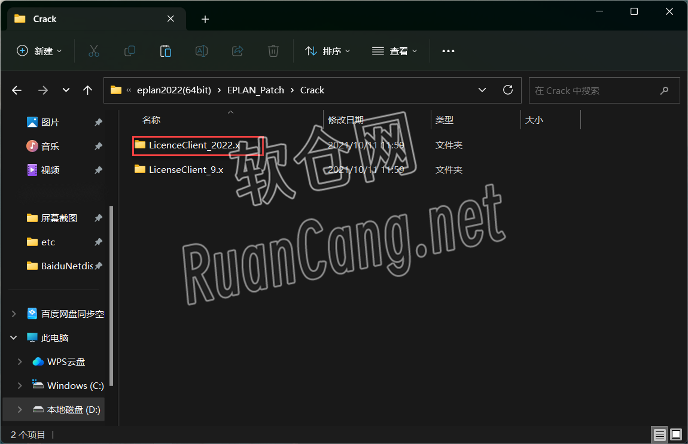Image resolution: width=688 pixels, height=444 pixels.
Task: Open the 查看 view options dropdown
Action: click(395, 51)
